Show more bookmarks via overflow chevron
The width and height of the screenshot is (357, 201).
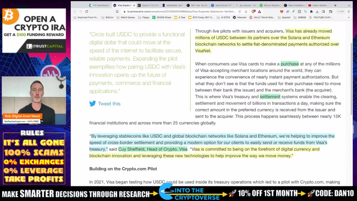[x=348, y=17]
